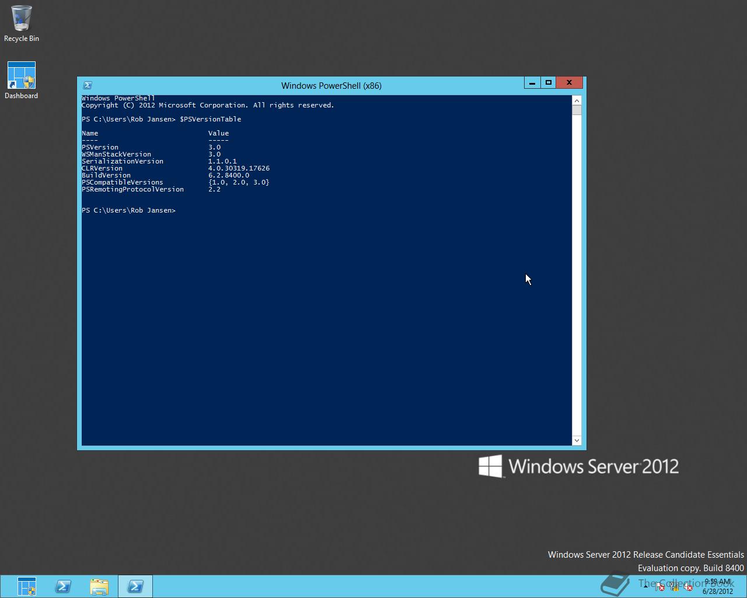Click the WSManStackVersion row name

(x=116, y=154)
